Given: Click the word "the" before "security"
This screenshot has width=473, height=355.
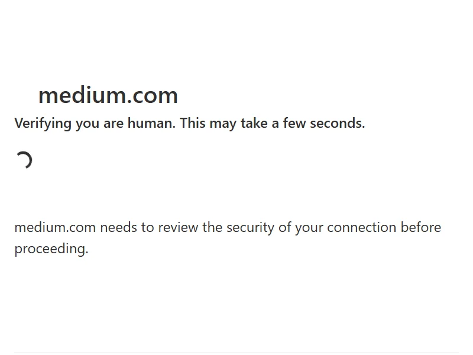Looking at the screenshot, I should point(212,228).
